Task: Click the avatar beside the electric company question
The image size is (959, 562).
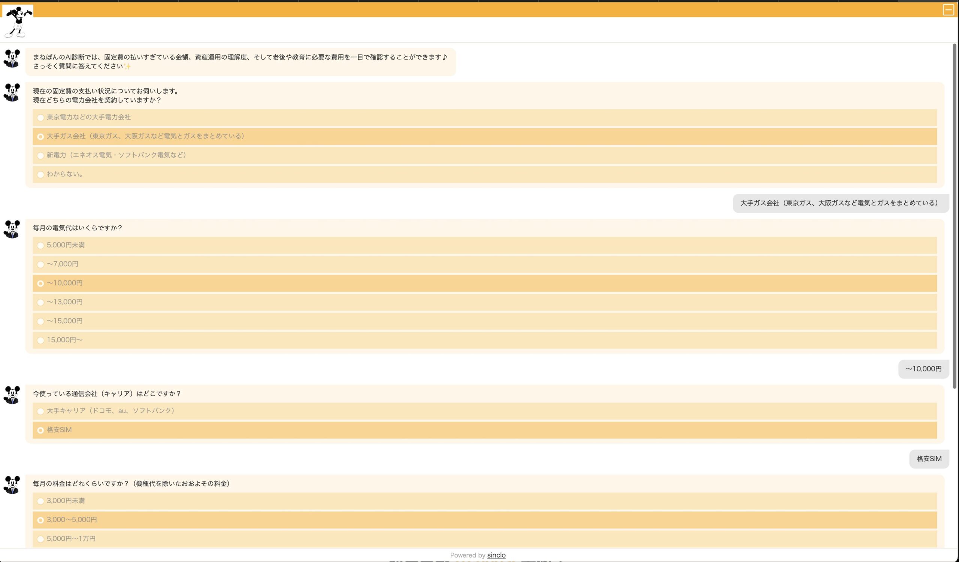Action: coord(12,92)
